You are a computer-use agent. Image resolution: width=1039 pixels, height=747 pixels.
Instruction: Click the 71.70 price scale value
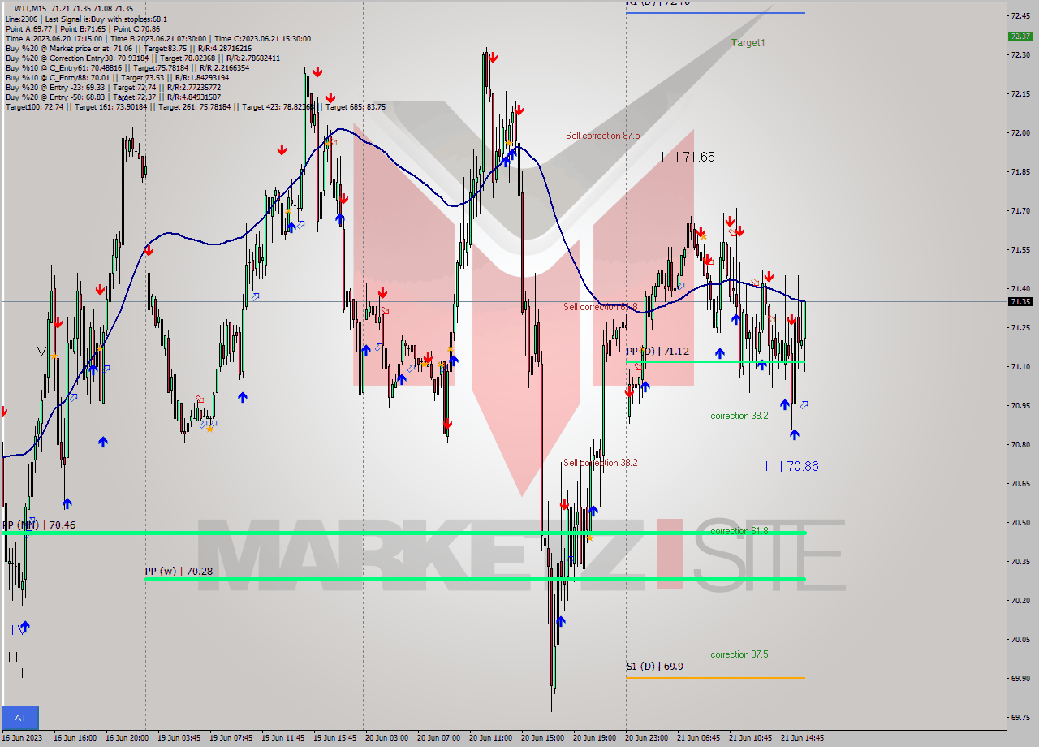click(x=1020, y=210)
